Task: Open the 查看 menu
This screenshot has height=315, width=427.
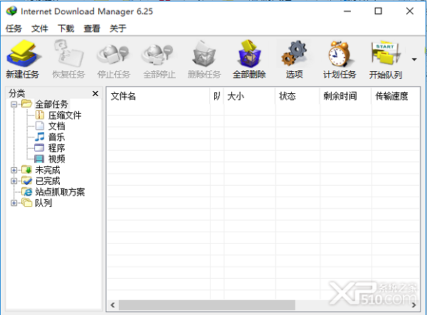Action: pyautogui.click(x=92, y=28)
